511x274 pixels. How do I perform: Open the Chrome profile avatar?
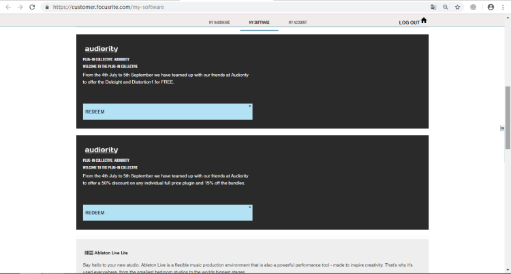click(x=491, y=7)
